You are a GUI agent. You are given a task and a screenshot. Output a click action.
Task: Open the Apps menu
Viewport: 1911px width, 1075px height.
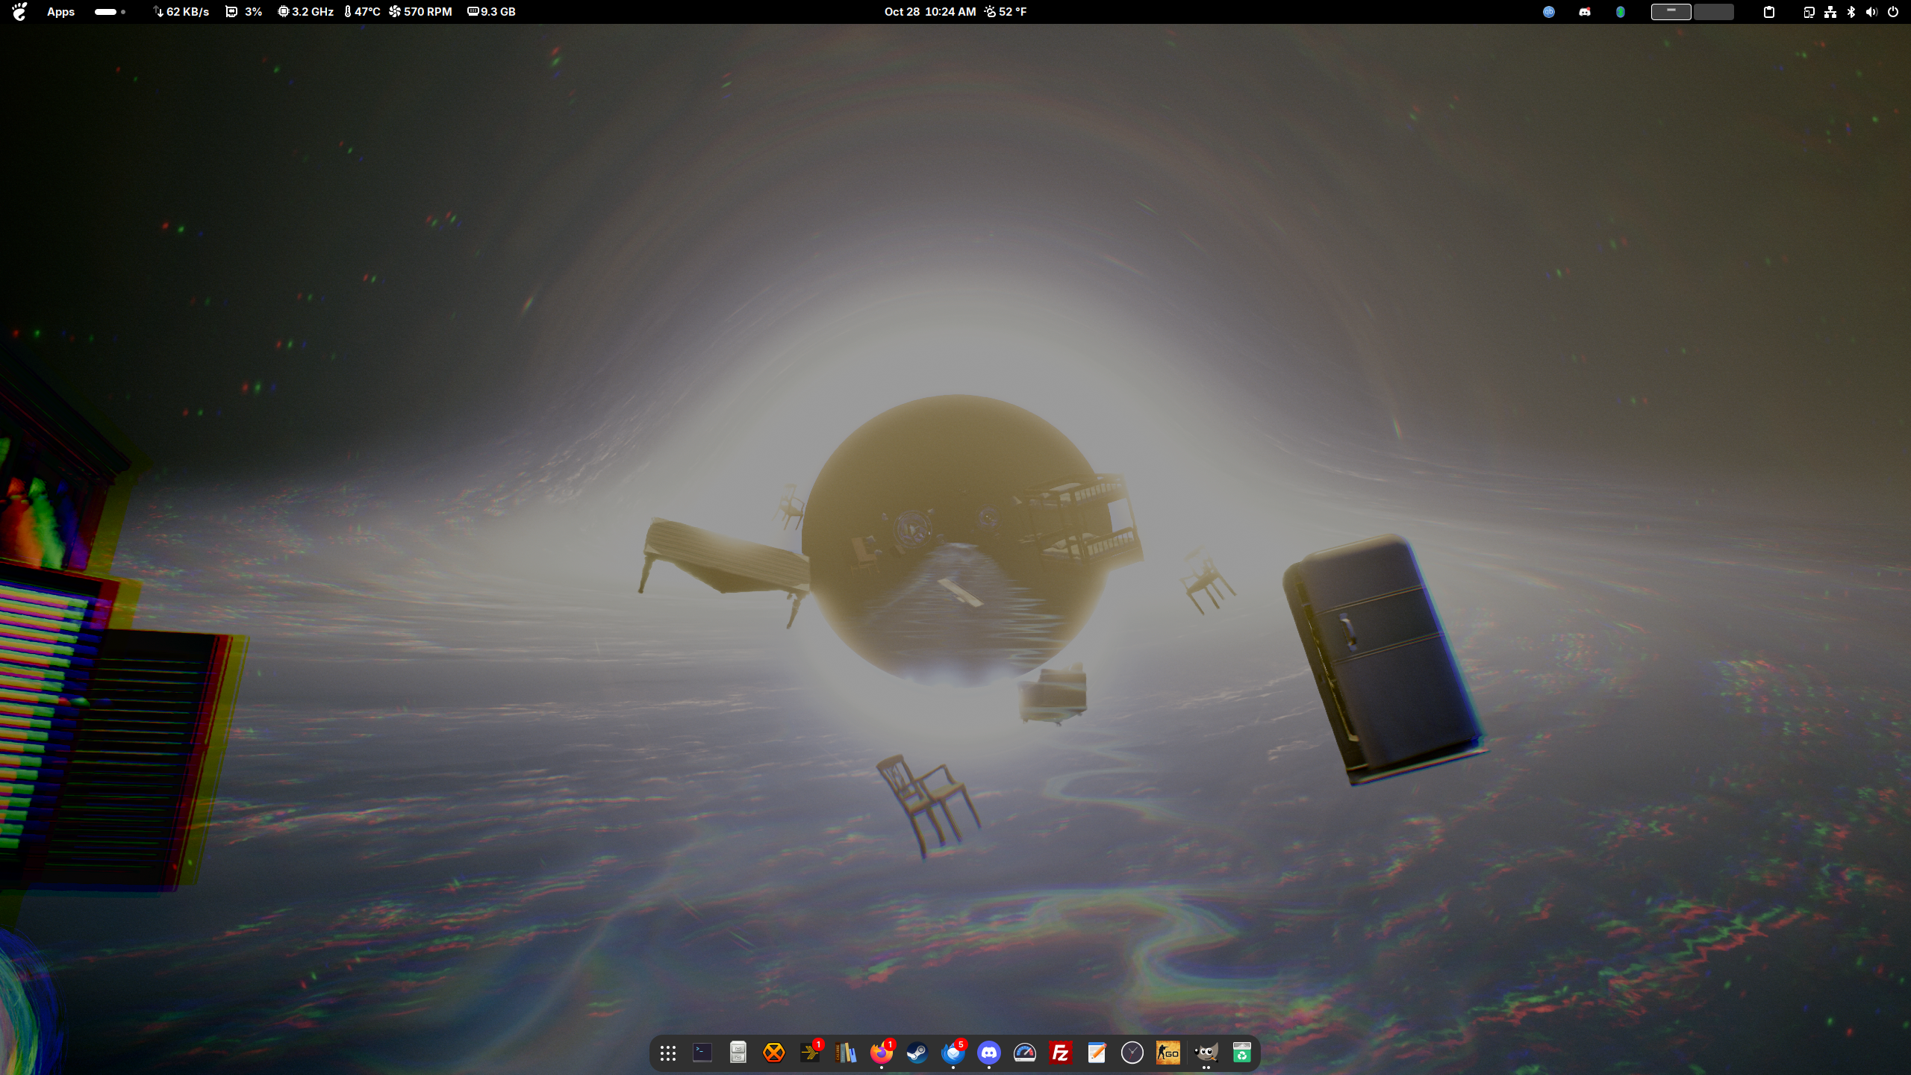pyautogui.click(x=60, y=12)
